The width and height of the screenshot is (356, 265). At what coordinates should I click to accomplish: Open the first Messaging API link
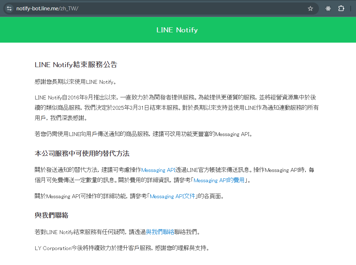tap(158, 170)
